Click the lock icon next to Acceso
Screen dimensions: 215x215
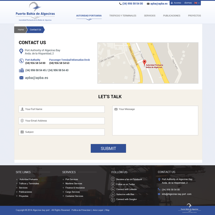172,3
